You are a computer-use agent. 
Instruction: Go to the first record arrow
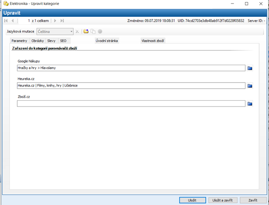[x=6, y=20]
